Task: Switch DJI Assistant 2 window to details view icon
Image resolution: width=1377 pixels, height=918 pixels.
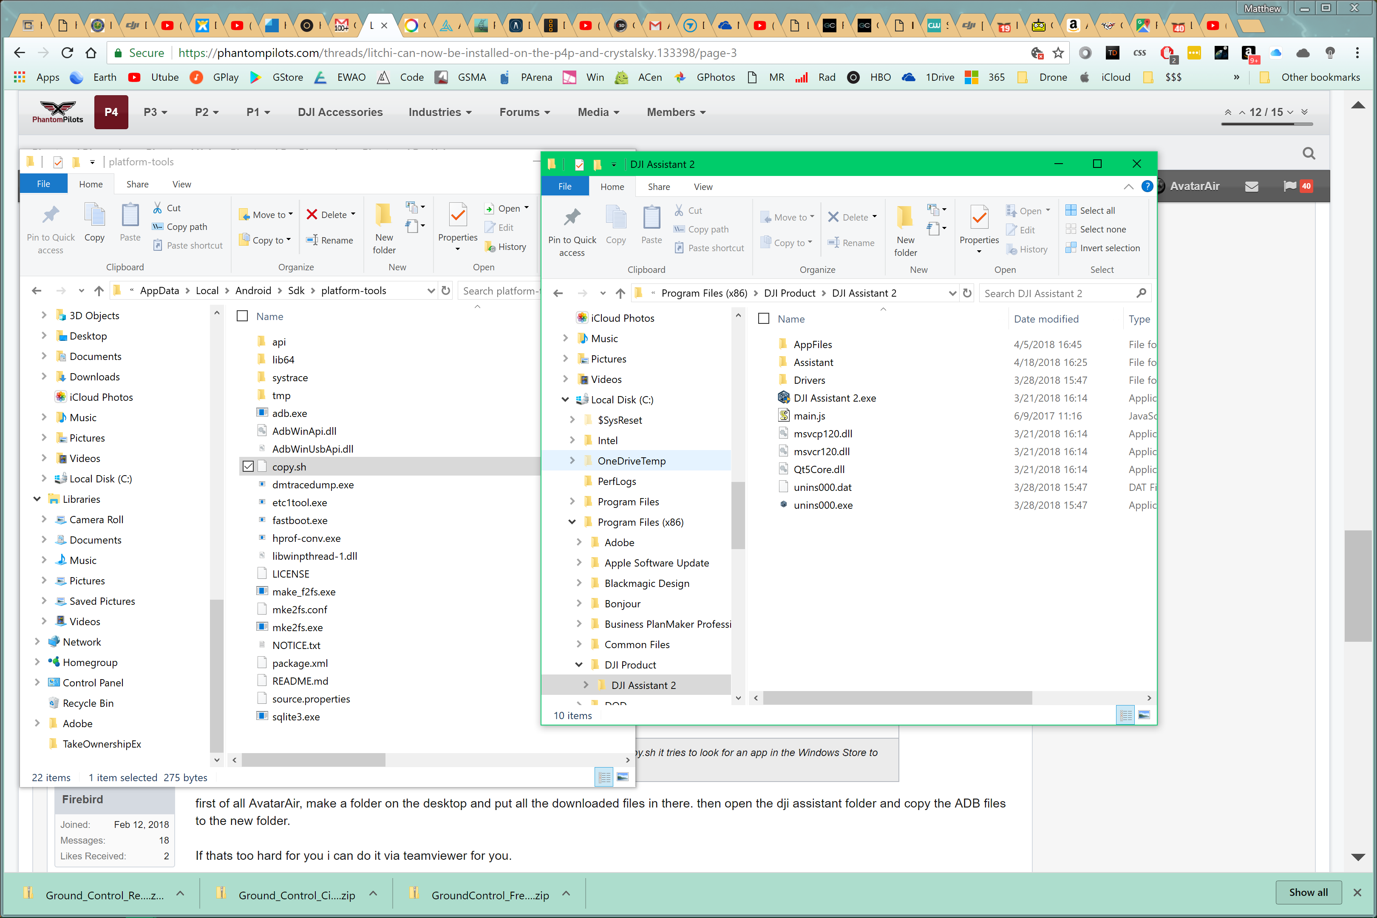Action: pos(1125,715)
